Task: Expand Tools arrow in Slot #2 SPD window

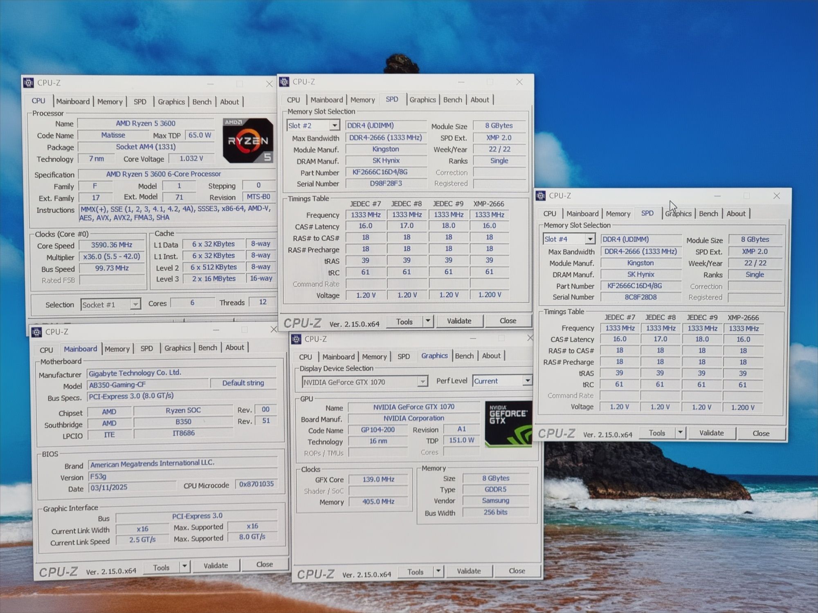Action: [x=428, y=321]
